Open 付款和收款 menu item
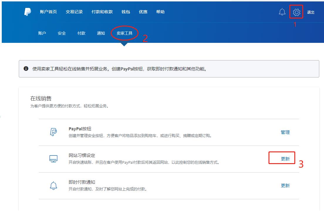The height and width of the screenshot is (211, 324). tap(102, 12)
